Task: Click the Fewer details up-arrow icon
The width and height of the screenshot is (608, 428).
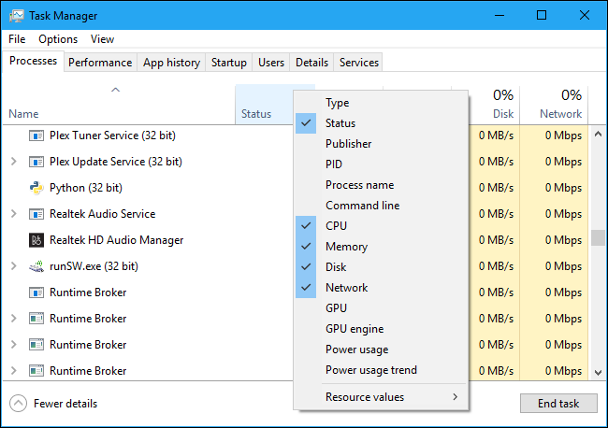Action: 18,404
